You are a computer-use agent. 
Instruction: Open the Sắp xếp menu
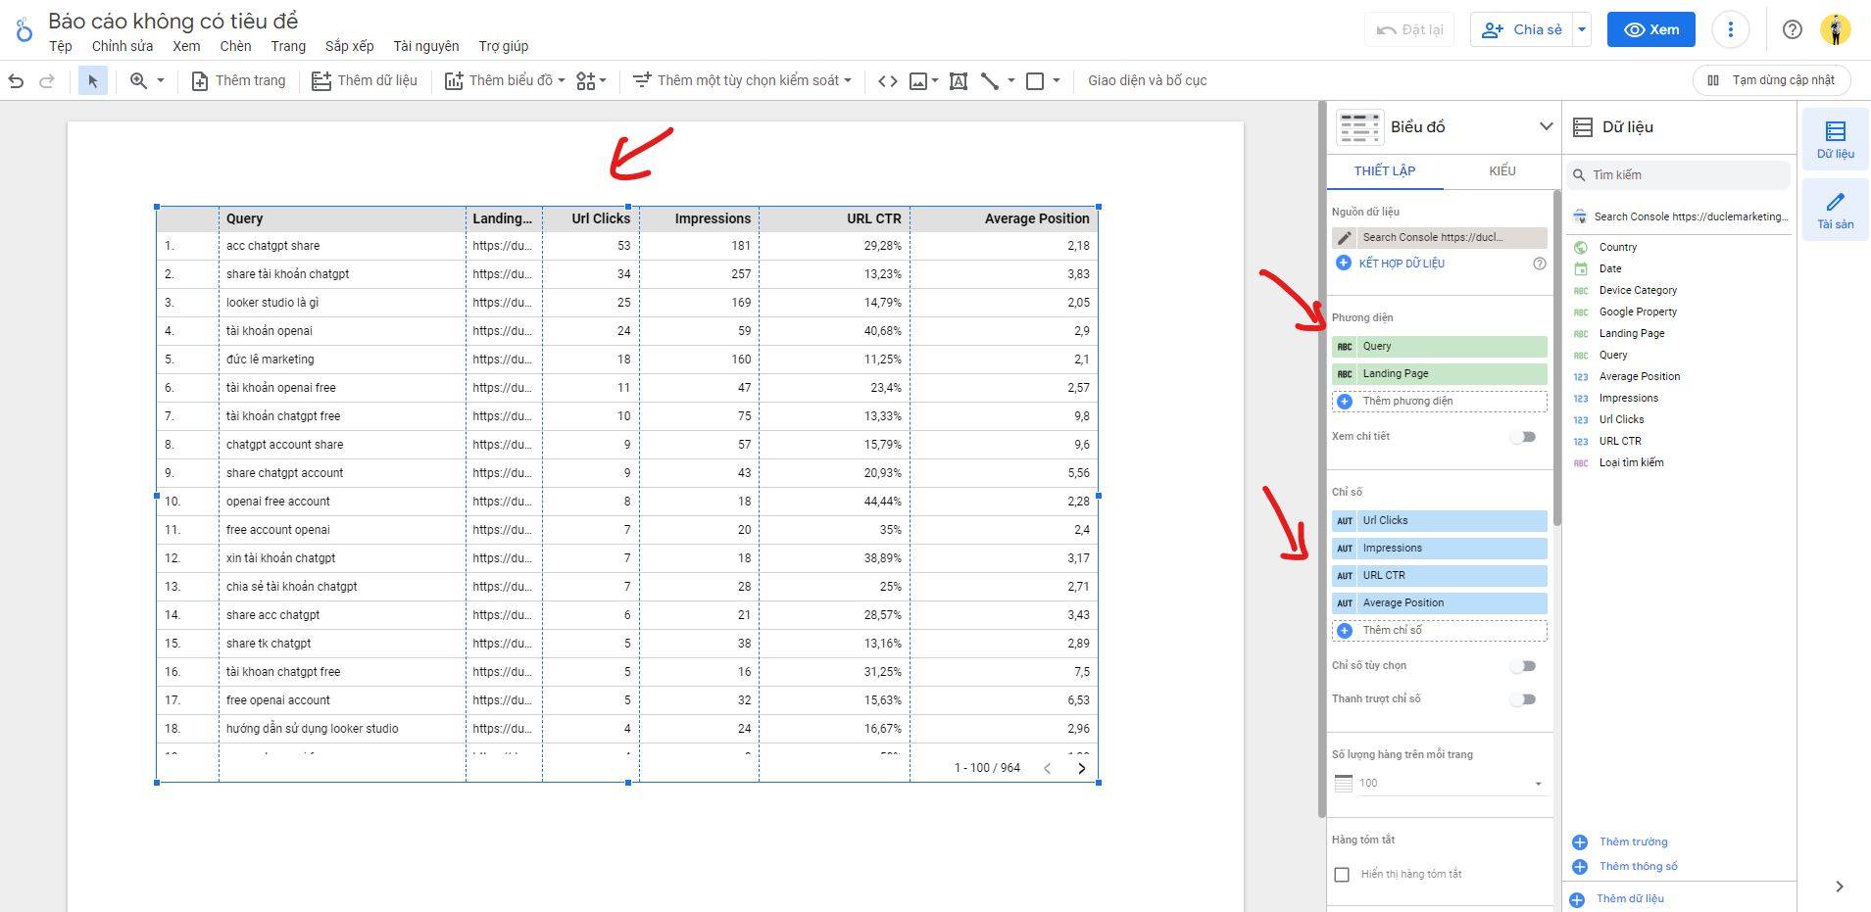point(350,46)
